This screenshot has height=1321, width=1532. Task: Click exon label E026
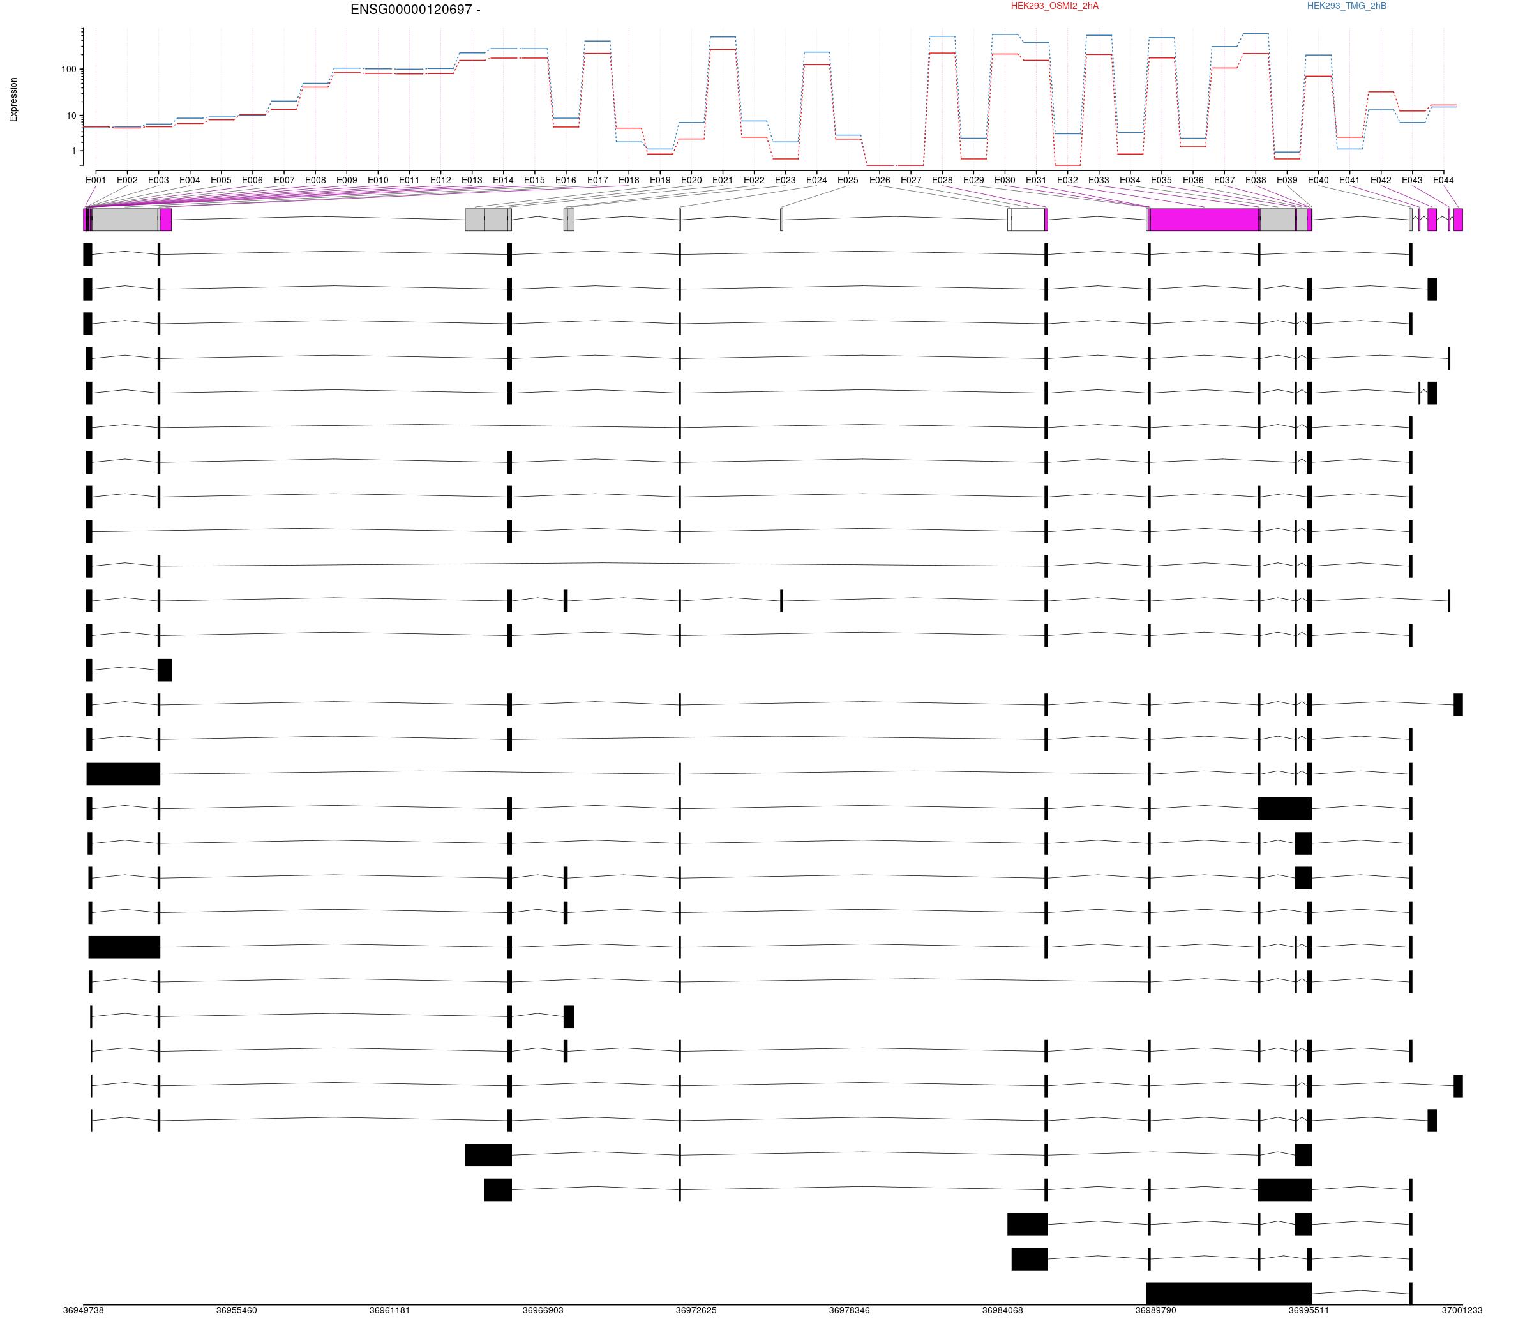click(x=879, y=181)
